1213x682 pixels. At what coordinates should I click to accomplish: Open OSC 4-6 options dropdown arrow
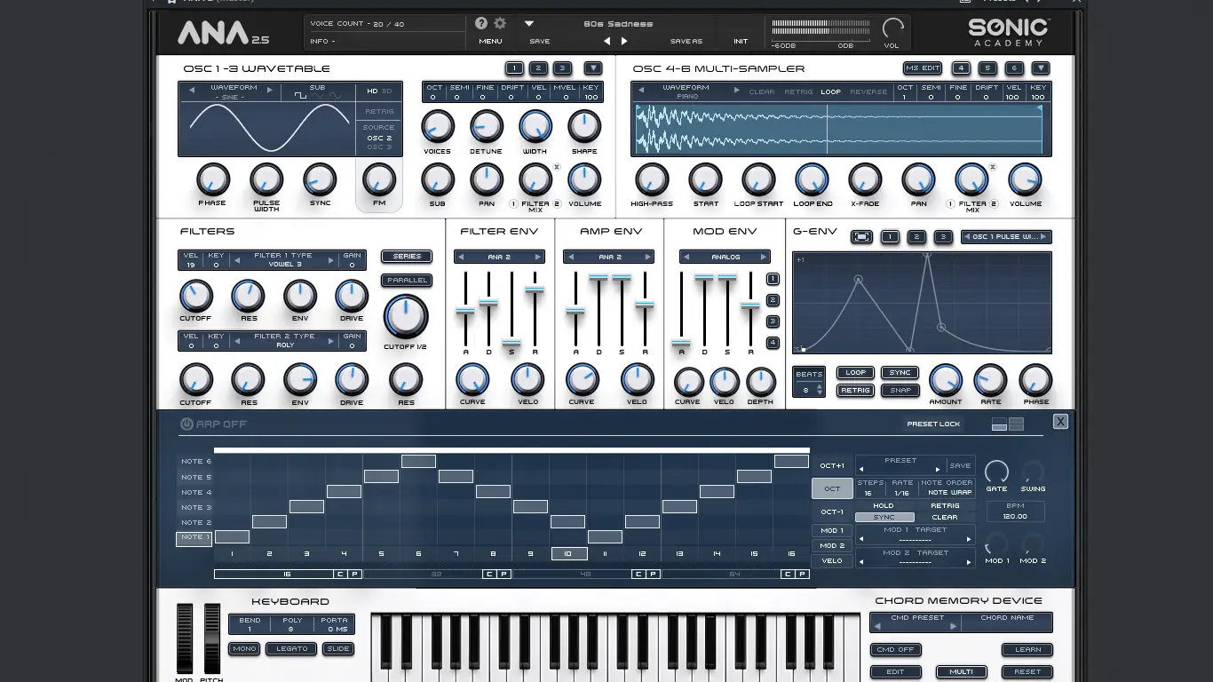[1041, 68]
